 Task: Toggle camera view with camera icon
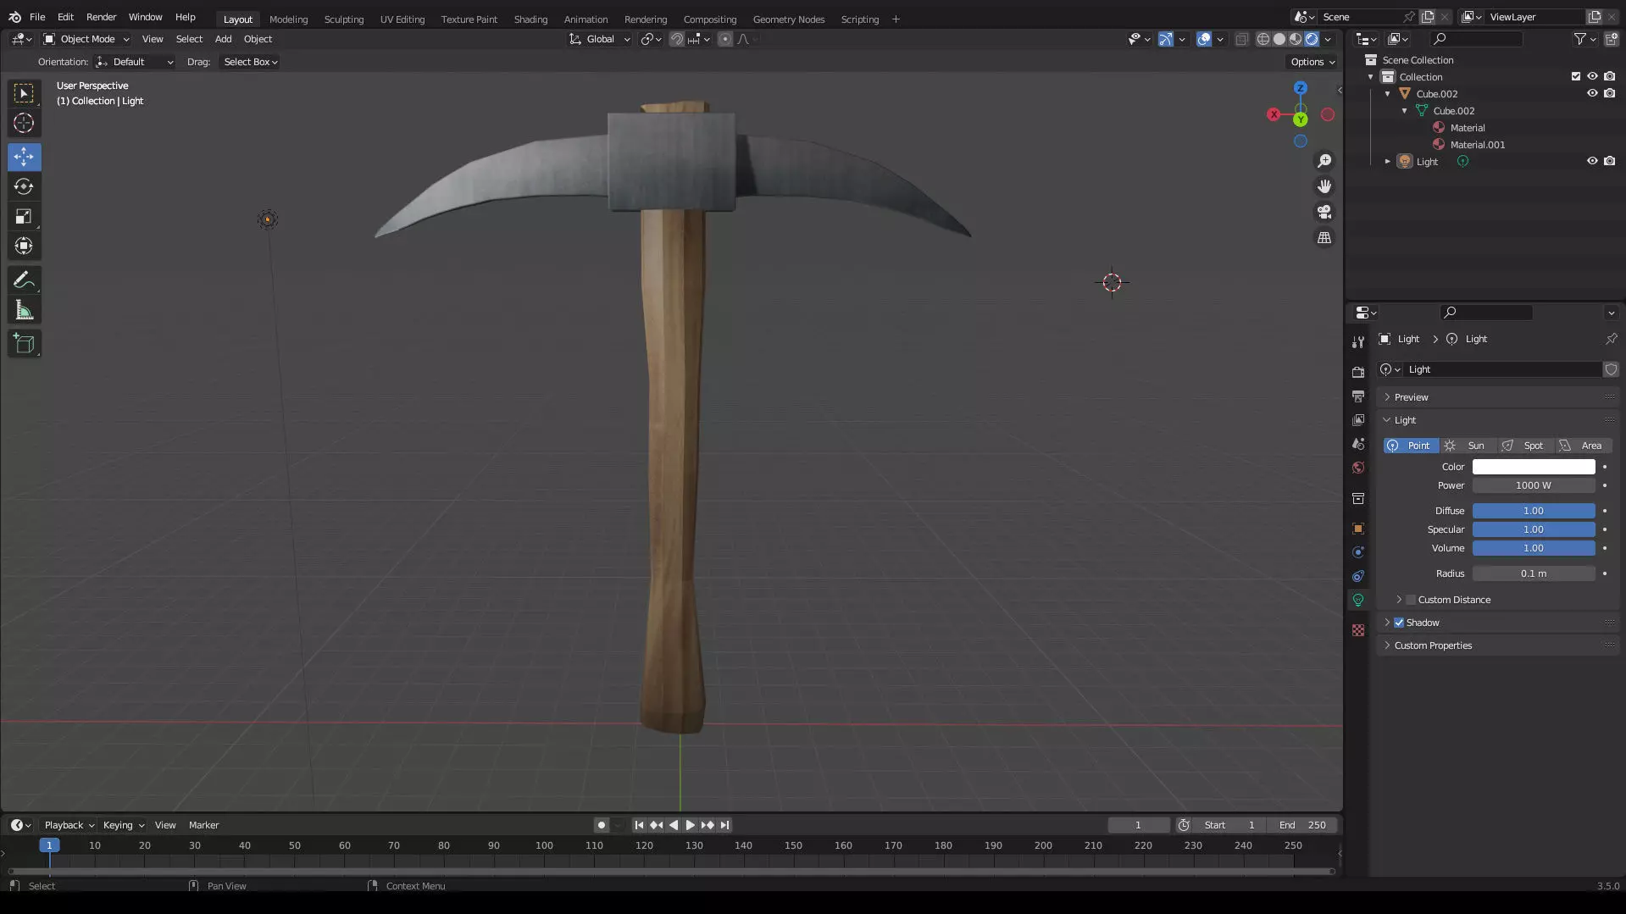pyautogui.click(x=1324, y=212)
